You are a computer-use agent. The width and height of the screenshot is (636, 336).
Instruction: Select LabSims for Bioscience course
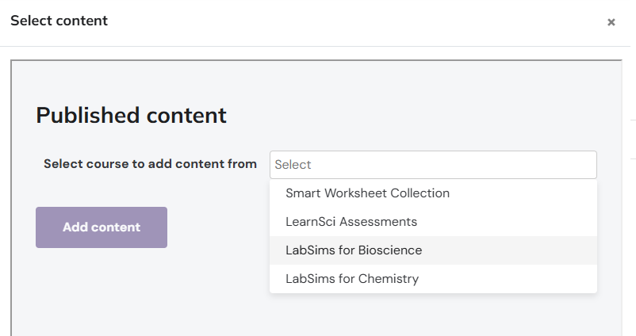pos(354,250)
